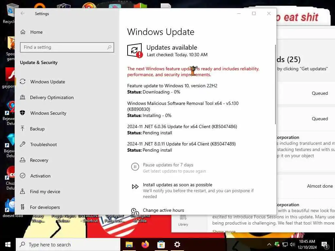Open File Explorer from taskbar
335x251 pixels.
click(129, 244)
